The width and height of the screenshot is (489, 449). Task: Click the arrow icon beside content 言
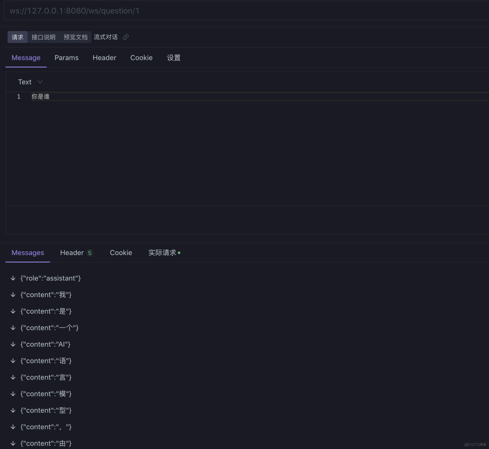coord(13,377)
